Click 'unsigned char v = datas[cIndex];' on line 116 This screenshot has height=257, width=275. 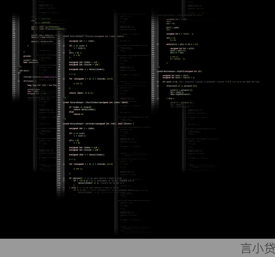(87, 155)
